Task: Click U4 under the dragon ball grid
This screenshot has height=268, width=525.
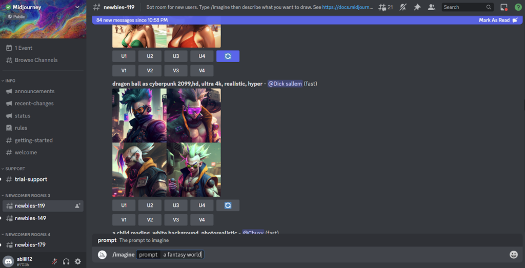Action: pos(202,205)
